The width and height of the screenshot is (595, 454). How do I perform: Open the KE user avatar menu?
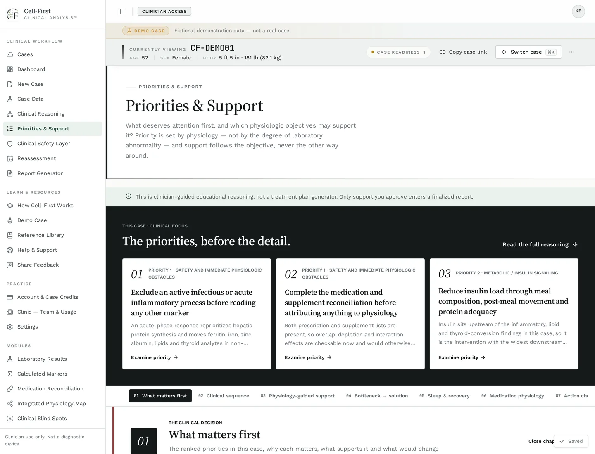pyautogui.click(x=578, y=11)
